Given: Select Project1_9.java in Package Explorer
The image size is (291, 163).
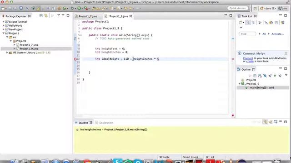Looking at the screenshot, I should [x=29, y=48].
